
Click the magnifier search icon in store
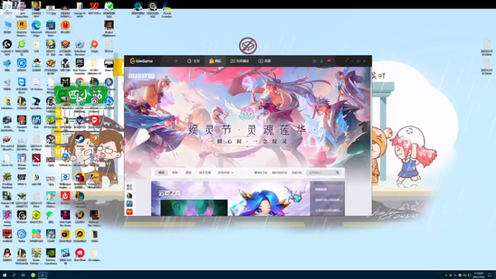tap(337, 173)
